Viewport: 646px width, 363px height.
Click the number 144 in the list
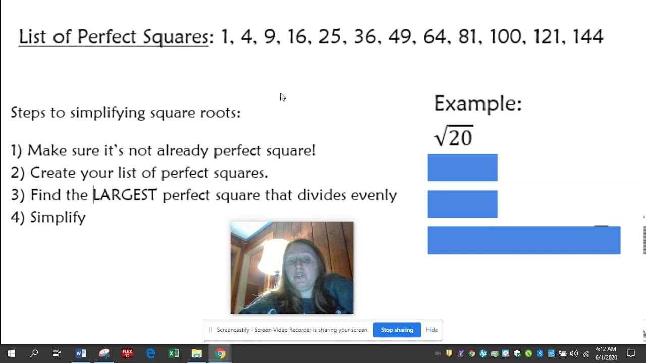[x=588, y=37]
